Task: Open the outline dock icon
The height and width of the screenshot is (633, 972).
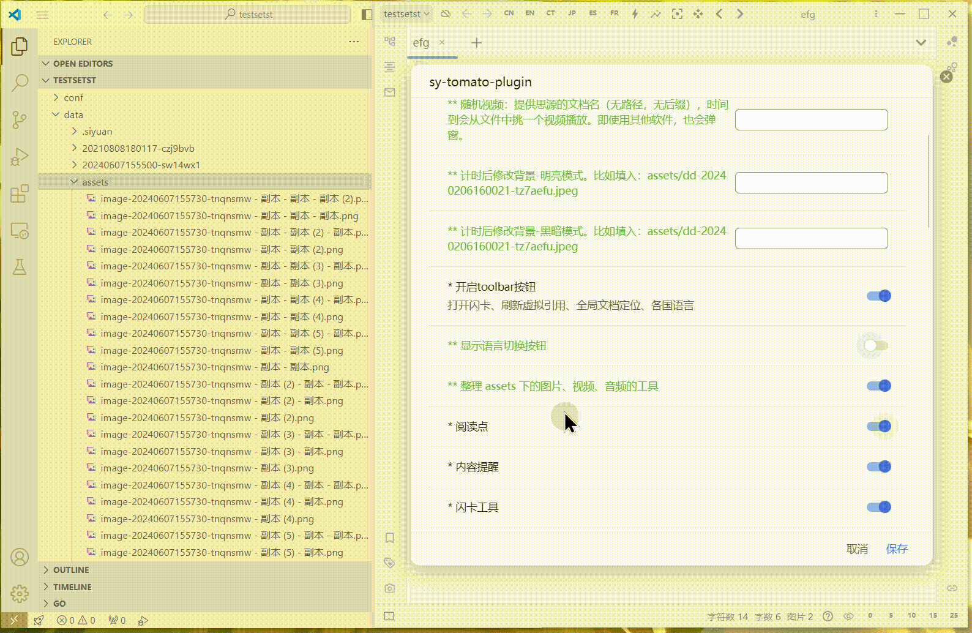Action: [390, 67]
